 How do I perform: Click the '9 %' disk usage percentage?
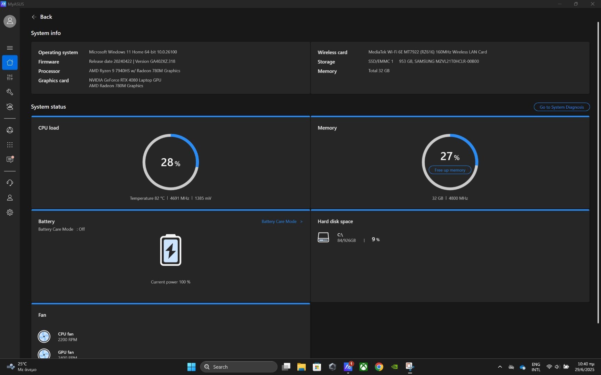(376, 240)
